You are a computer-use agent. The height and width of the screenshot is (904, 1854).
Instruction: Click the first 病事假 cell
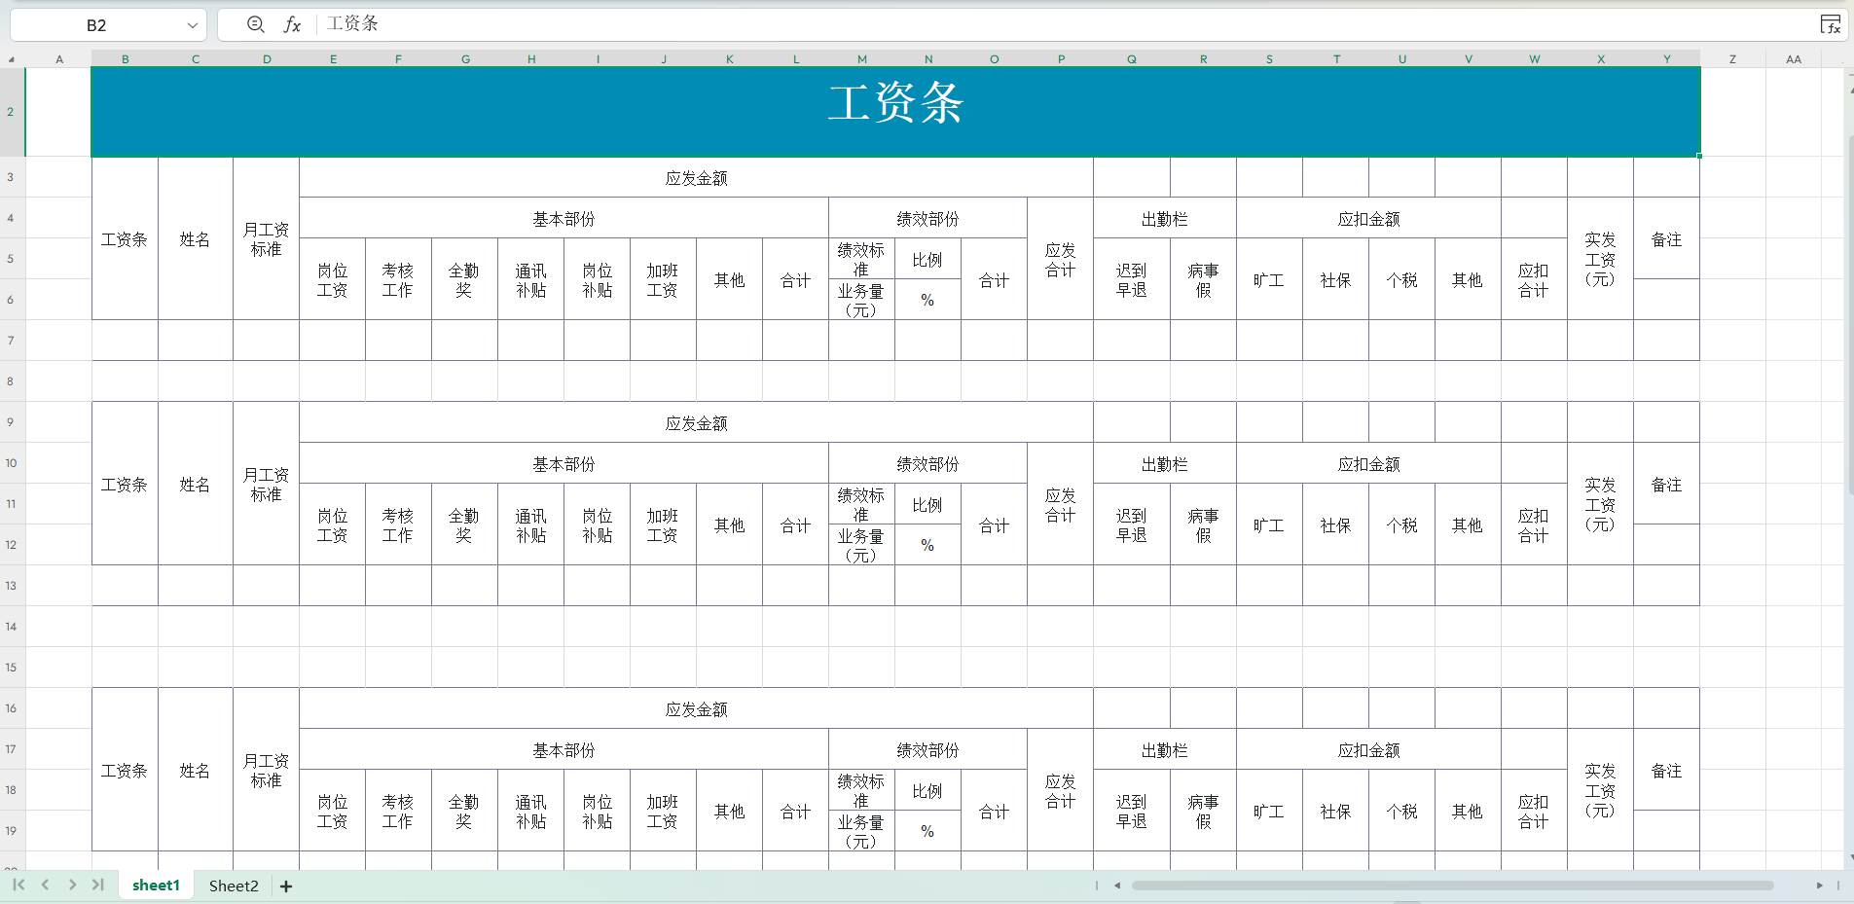pos(1203,280)
